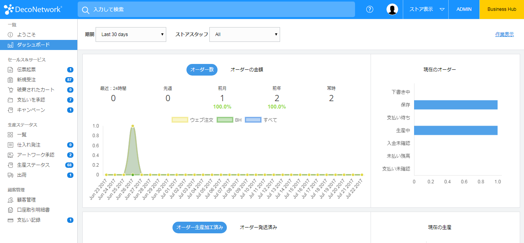Click the 現在のオーダー heading
524x243 pixels.
tap(440, 70)
